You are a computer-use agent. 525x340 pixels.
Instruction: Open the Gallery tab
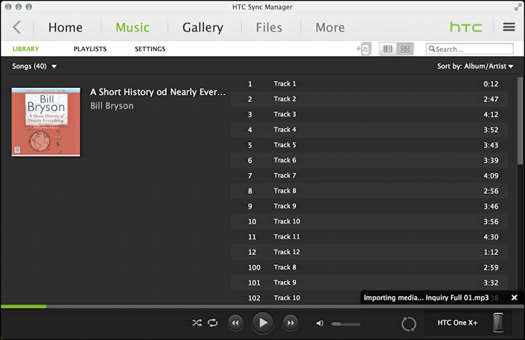pyautogui.click(x=202, y=27)
